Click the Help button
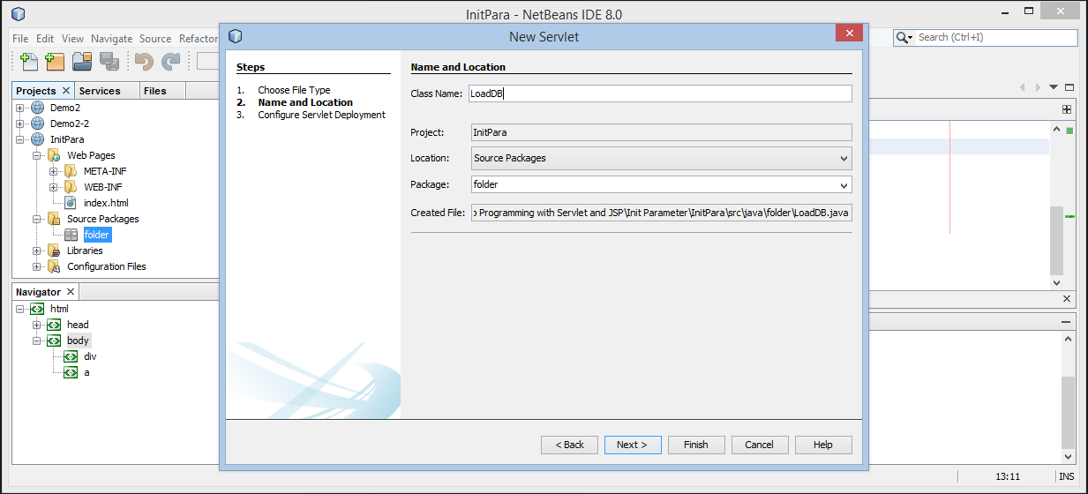This screenshot has width=1088, height=494. [x=823, y=445]
